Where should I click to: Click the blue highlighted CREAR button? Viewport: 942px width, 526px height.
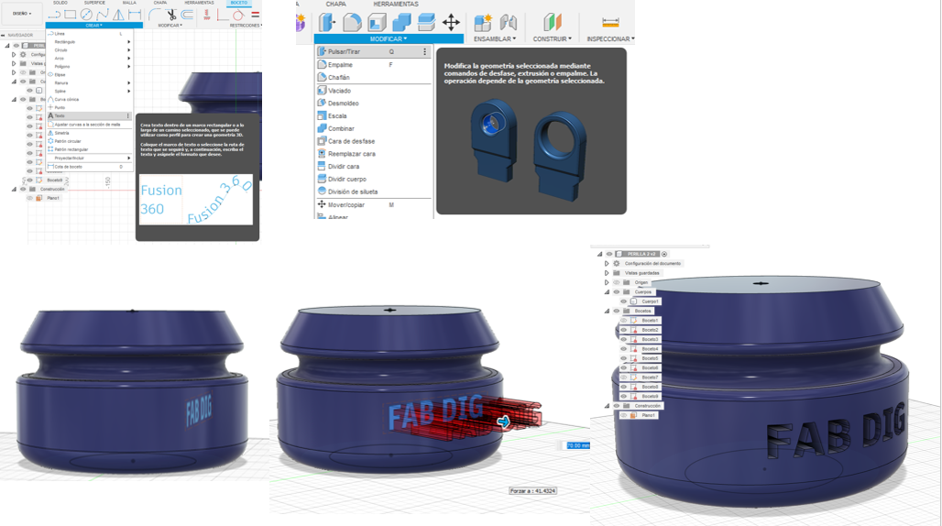point(93,26)
